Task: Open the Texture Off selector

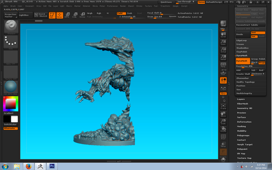Action: 11,72
